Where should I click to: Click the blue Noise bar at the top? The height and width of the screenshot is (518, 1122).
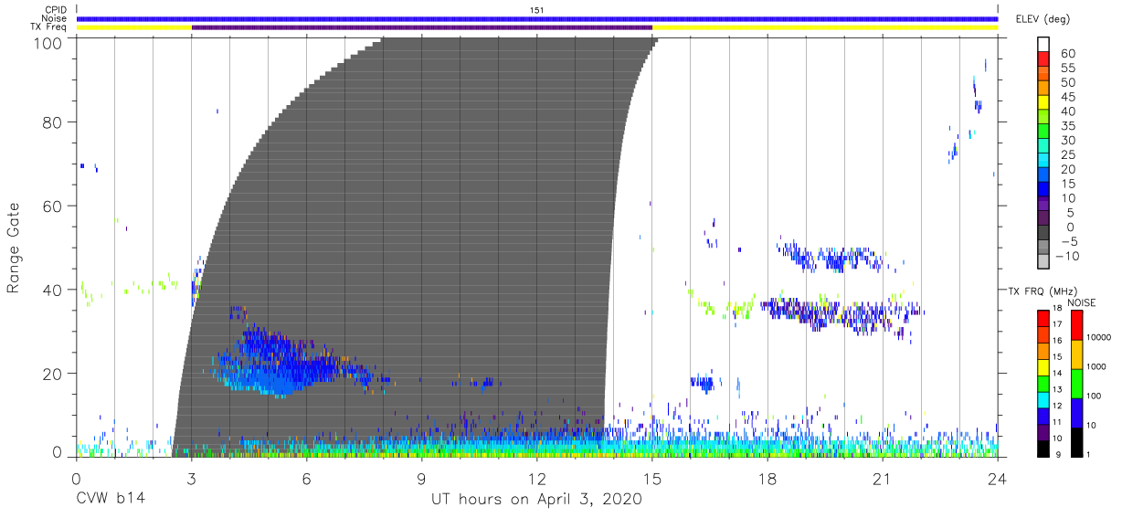point(537,18)
